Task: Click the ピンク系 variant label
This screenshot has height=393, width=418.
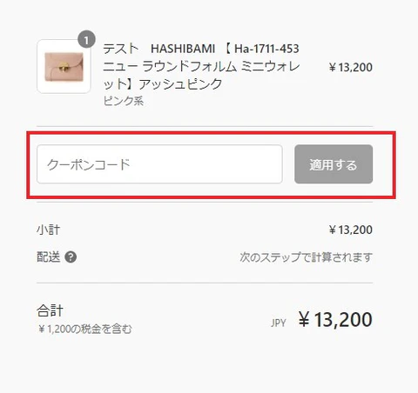Action: 124,101
